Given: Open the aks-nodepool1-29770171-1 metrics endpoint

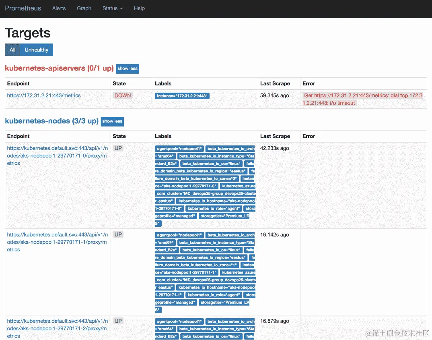Looking at the screenshot, I should click(57, 242).
